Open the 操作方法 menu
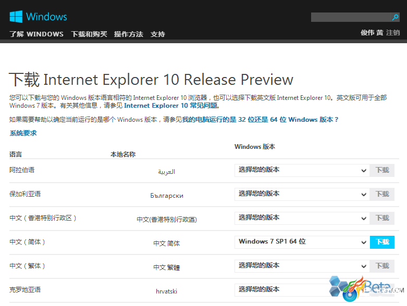The height and width of the screenshot is (306, 407). point(129,34)
